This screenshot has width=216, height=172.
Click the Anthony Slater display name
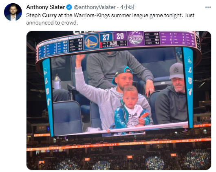pyautogui.click(x=46, y=7)
